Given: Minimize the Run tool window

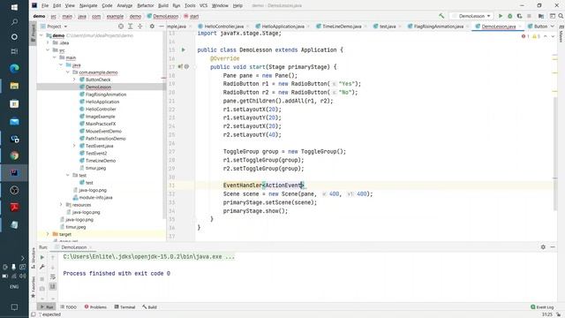Looking at the screenshot, I should [553, 247].
